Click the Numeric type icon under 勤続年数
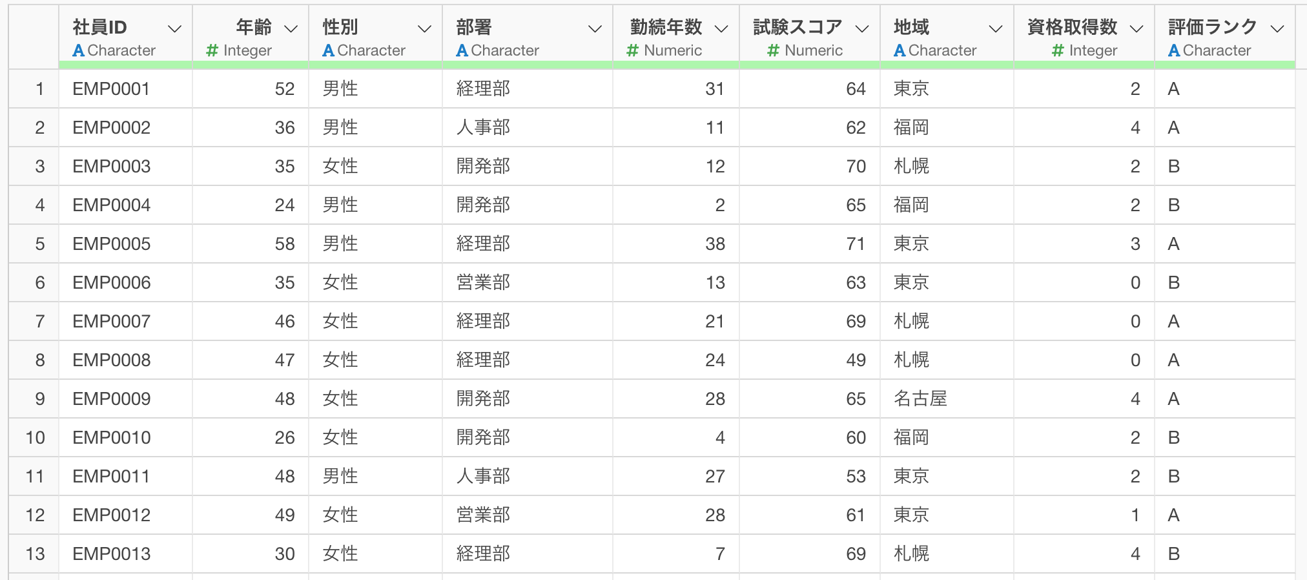This screenshot has width=1307, height=580. (x=633, y=50)
